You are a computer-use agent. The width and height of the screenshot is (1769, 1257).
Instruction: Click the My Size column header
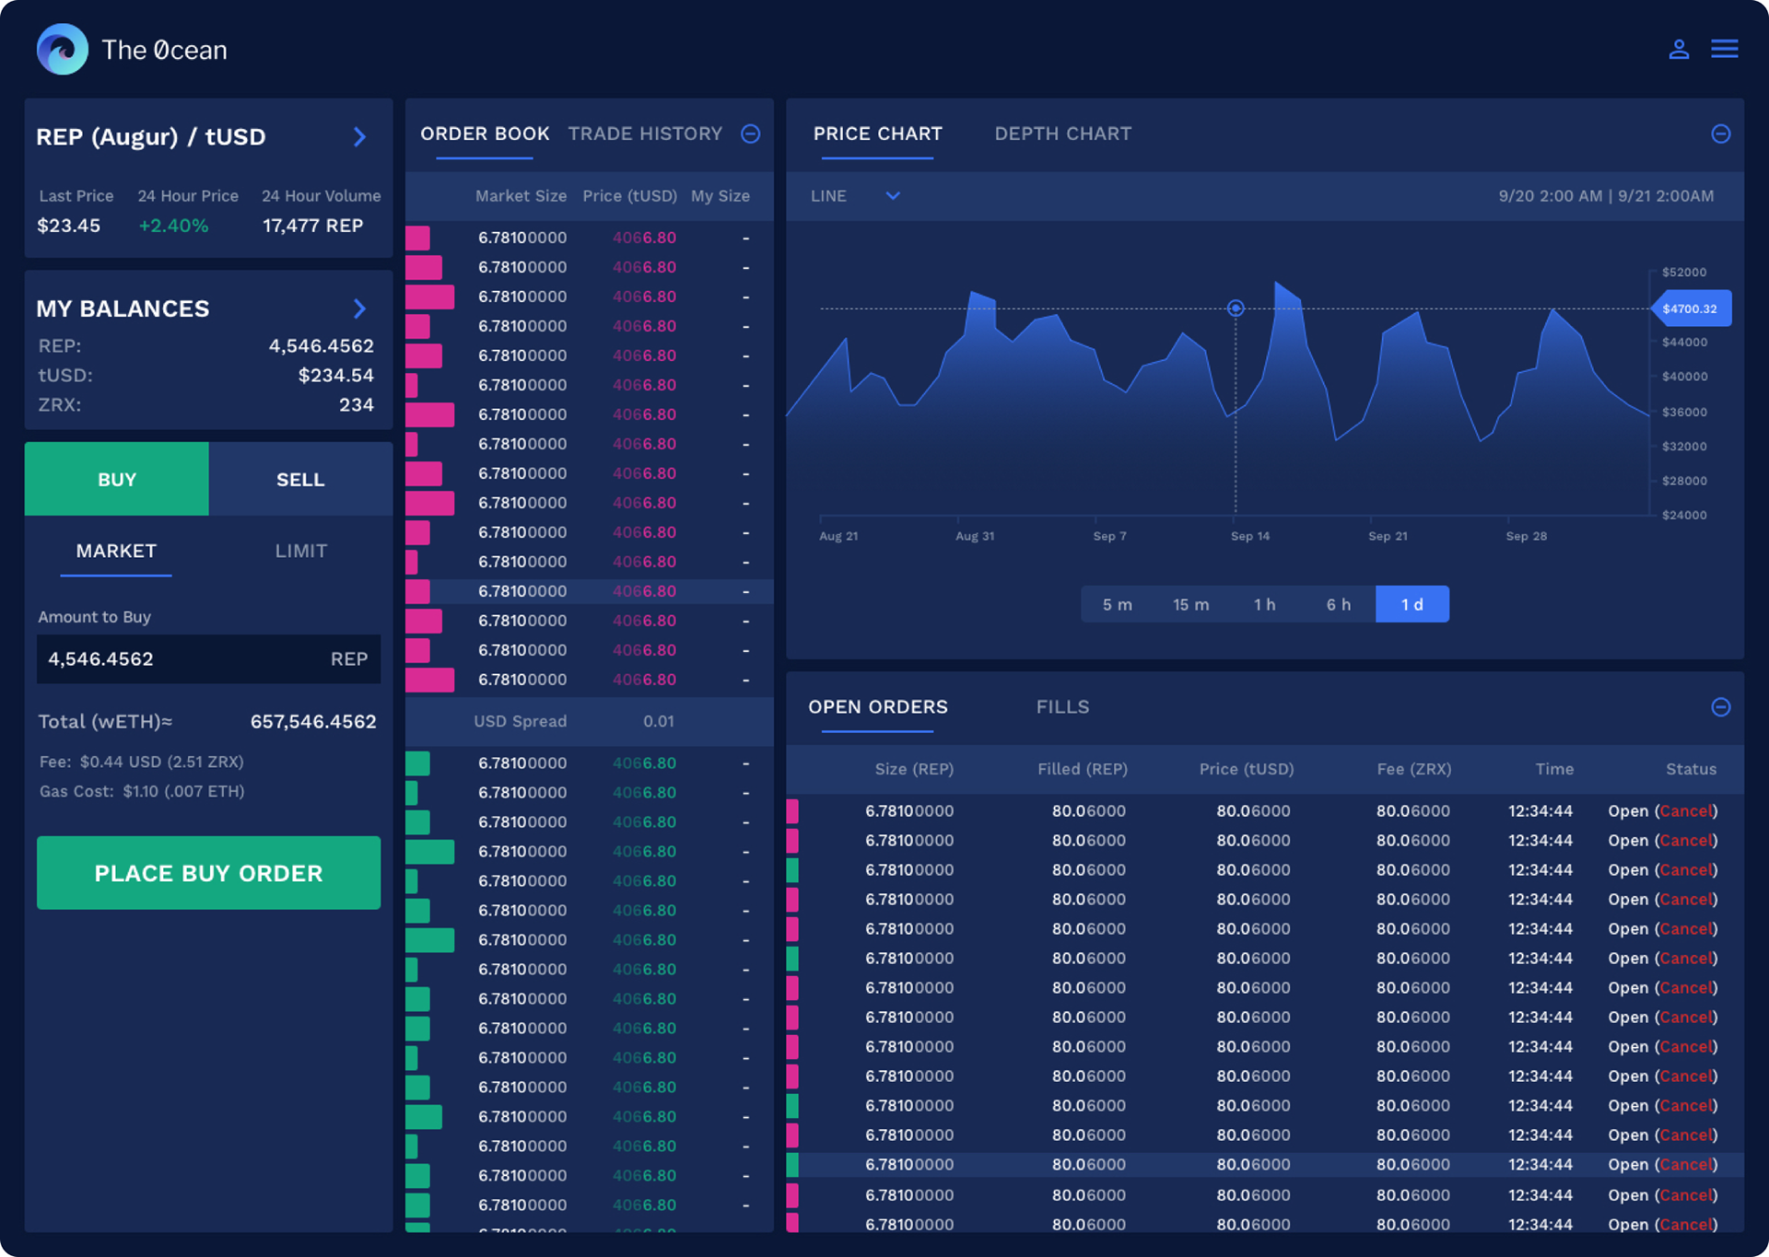coord(720,196)
